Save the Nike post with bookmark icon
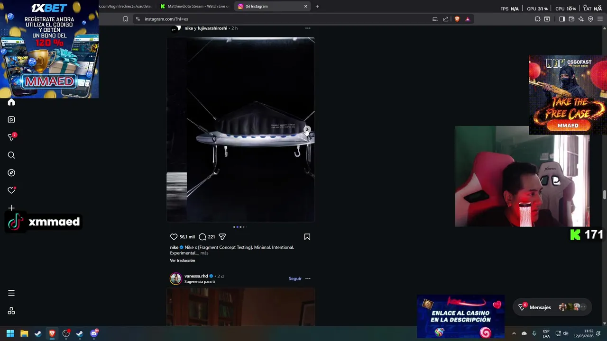This screenshot has height=341, width=607. click(x=307, y=237)
